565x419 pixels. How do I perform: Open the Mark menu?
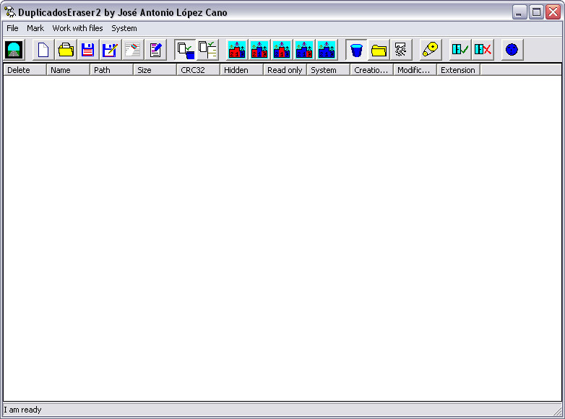[x=35, y=28]
